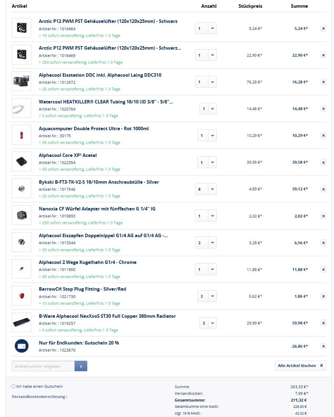Click the 'Artikelnummer eingeben' input field
This screenshot has height=417, width=334.
(x=43, y=366)
